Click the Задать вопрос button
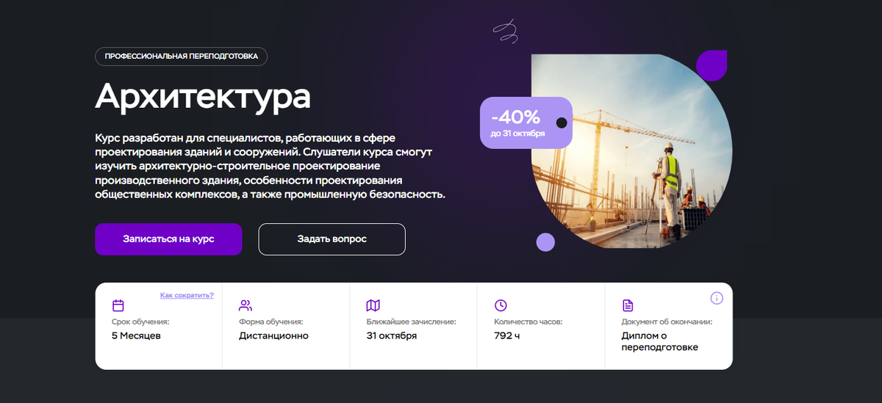Viewport: 882px width, 403px height. pos(331,239)
